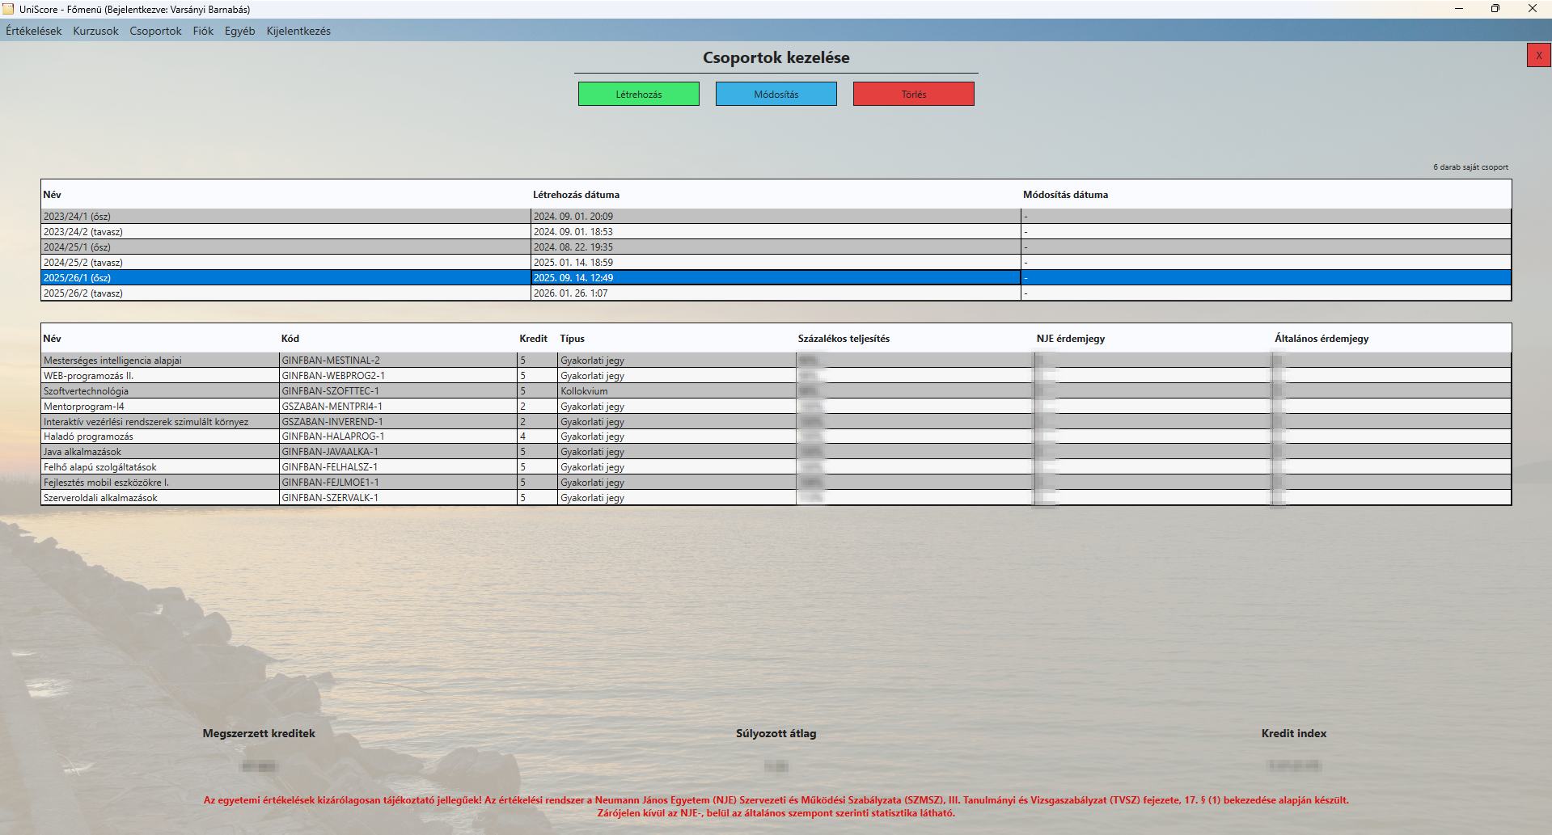Click the blue Módosítás button
Viewport: 1552px width, 835px height.
[x=776, y=93]
